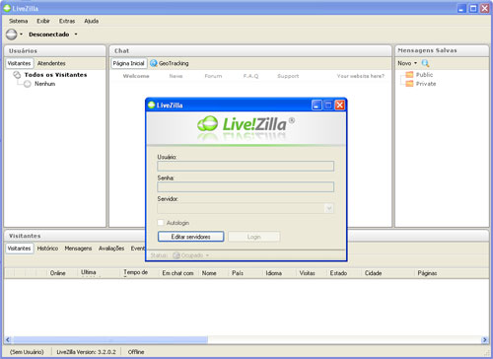Click the Login button
The height and width of the screenshot is (359, 493).
(x=253, y=237)
